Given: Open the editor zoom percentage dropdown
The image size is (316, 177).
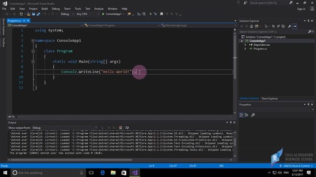Looking at the screenshot, I should click(19, 117).
